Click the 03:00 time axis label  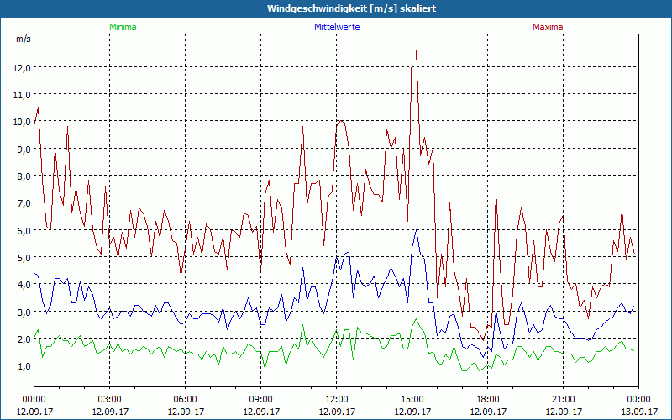[x=110, y=400]
